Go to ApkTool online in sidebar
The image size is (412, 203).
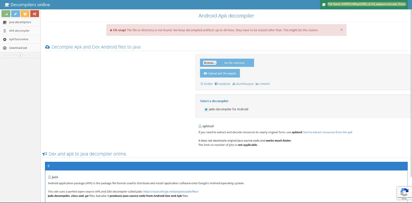point(19,39)
